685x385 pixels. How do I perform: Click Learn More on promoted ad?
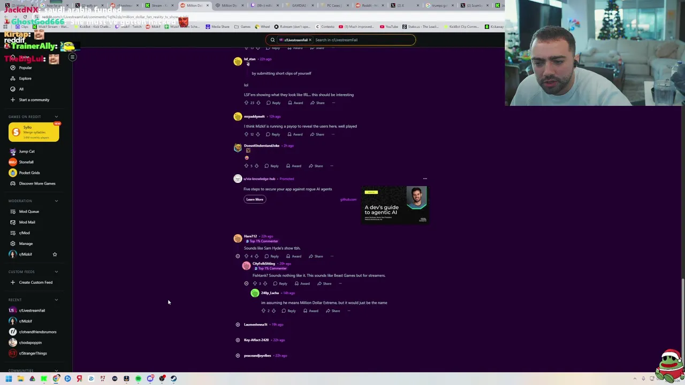point(255,199)
